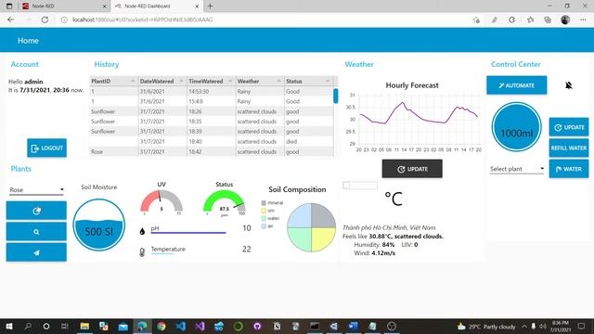Viewport: 594px width, 334px height.
Task: Sort by PlantID column header
Action: point(113,81)
